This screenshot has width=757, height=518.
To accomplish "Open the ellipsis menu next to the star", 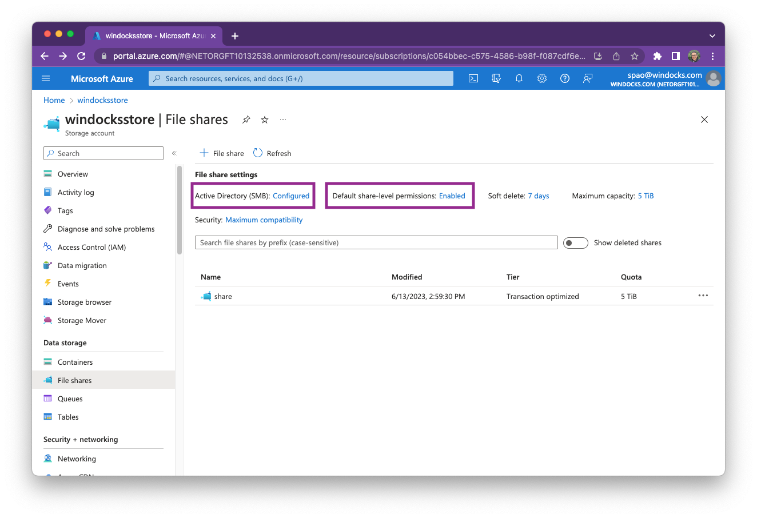I will pyautogui.click(x=282, y=120).
